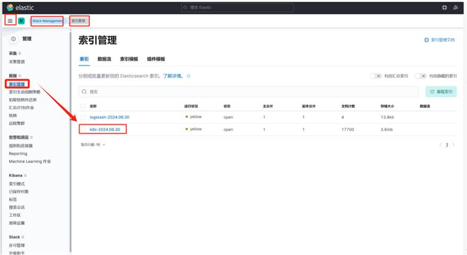
Task: Open 标签 in sidebar
Action: (13, 199)
